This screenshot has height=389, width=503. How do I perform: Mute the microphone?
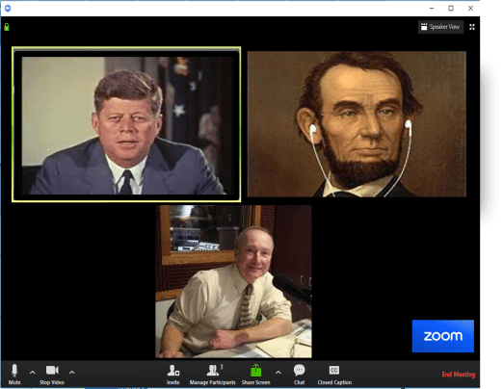click(x=14, y=374)
